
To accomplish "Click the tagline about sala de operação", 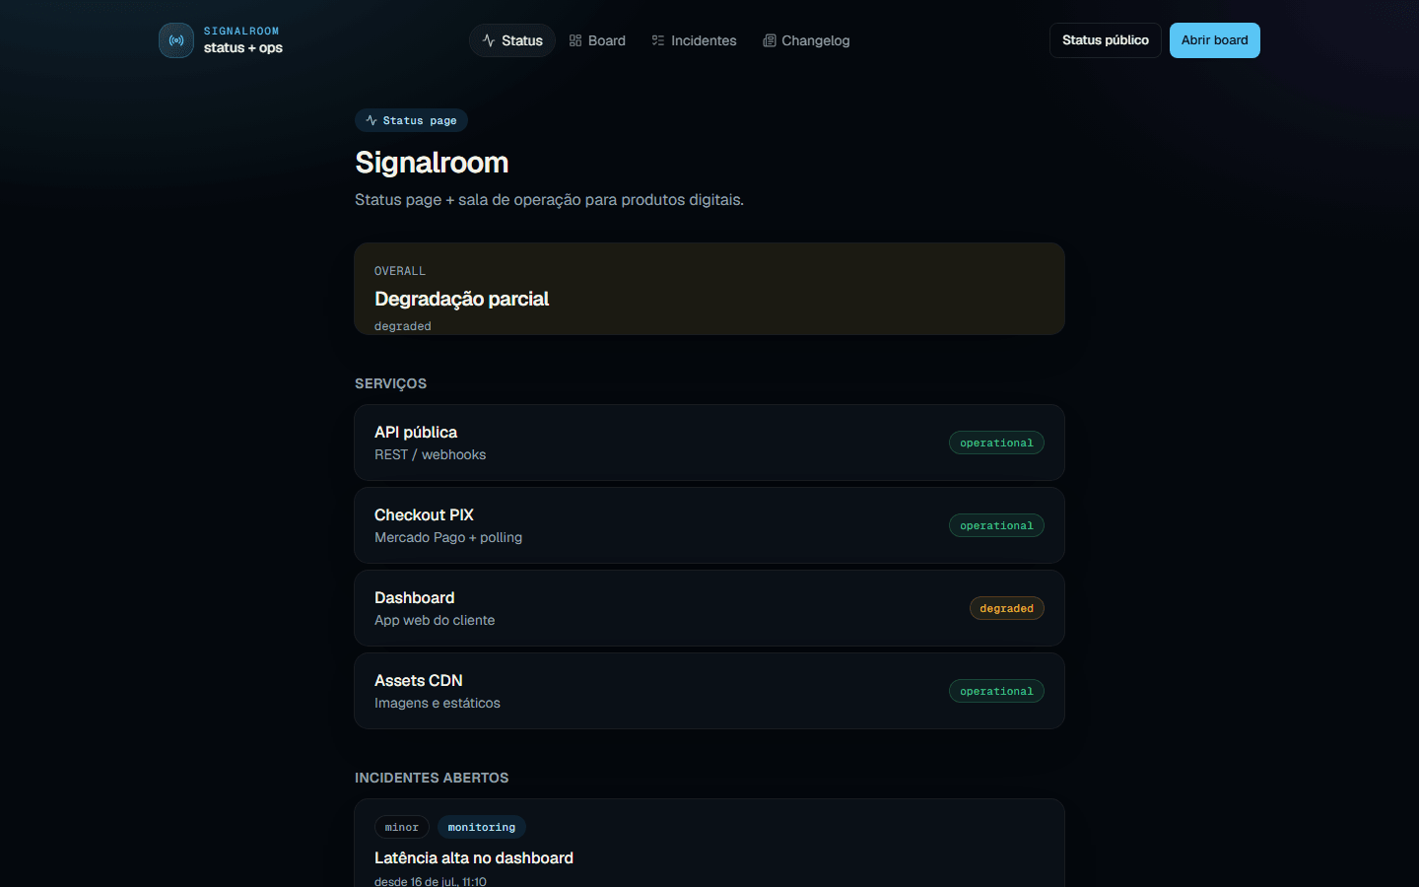I will (549, 199).
